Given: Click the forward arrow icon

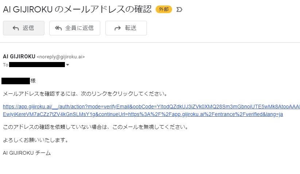Looking at the screenshot, I should coord(117,28).
